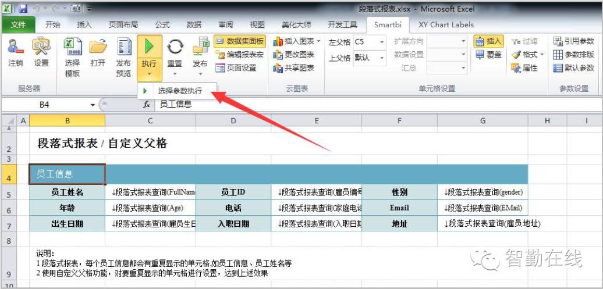Click 参数排版

(573, 55)
